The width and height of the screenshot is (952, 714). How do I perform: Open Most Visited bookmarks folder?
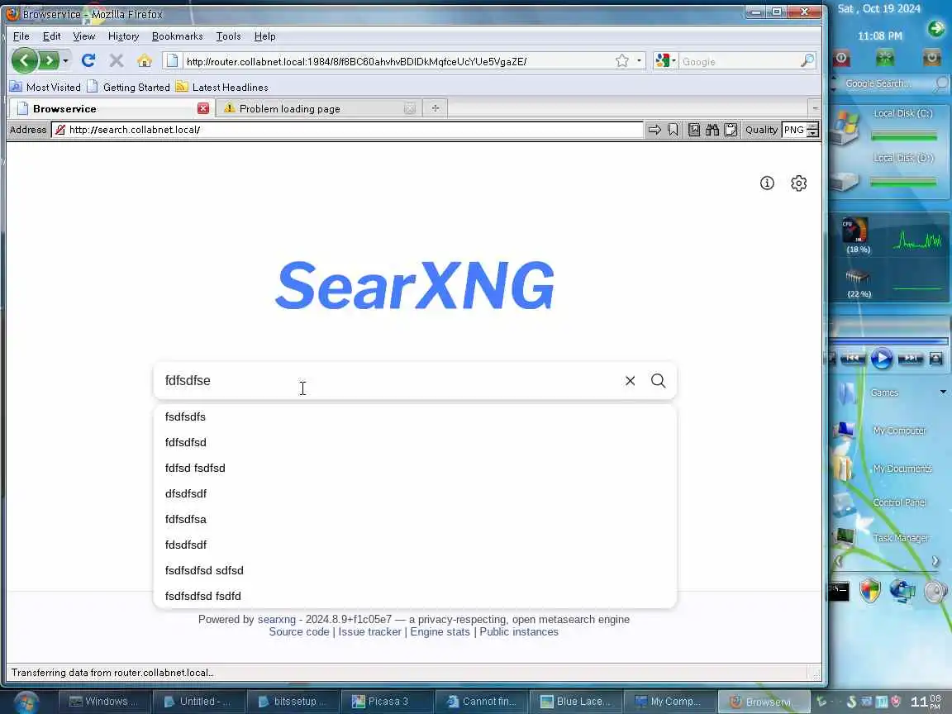(45, 87)
